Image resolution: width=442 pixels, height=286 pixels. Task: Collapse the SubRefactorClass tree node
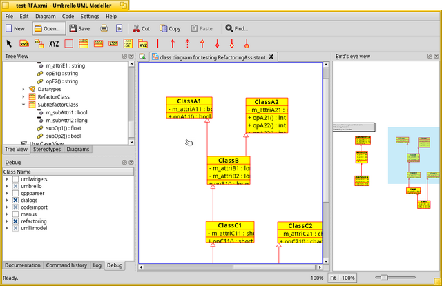click(x=23, y=105)
